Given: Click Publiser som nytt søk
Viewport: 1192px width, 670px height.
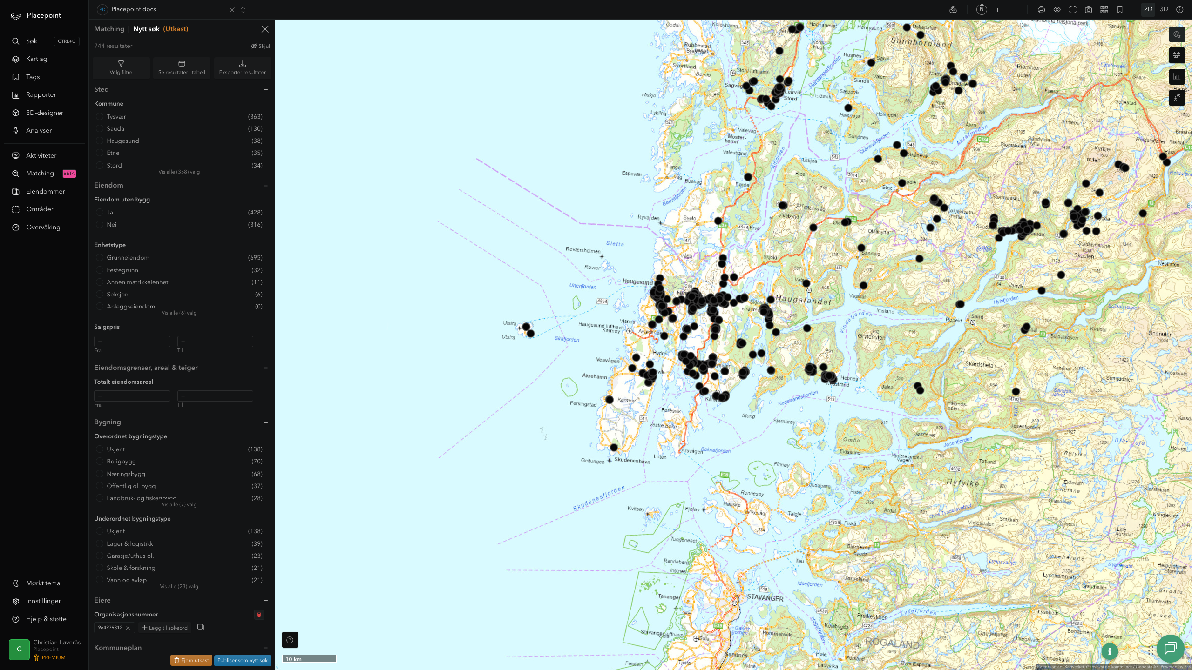Looking at the screenshot, I should tap(243, 660).
